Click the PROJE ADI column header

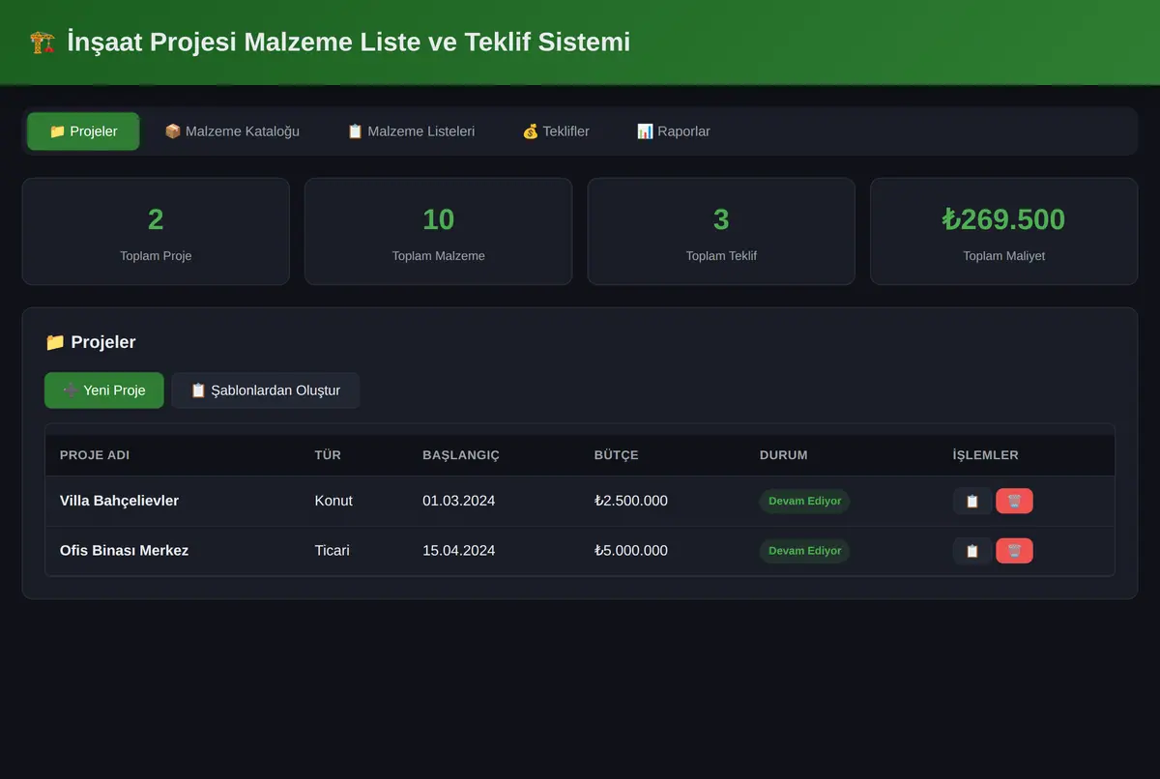[x=95, y=455]
